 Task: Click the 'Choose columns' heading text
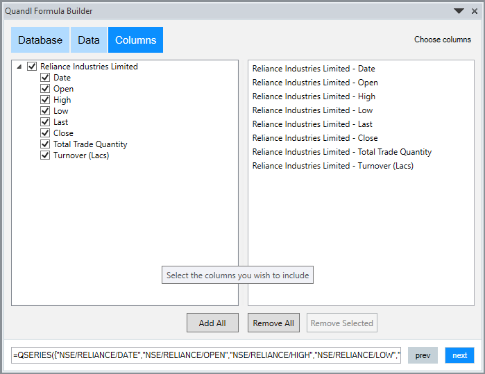[x=442, y=40]
